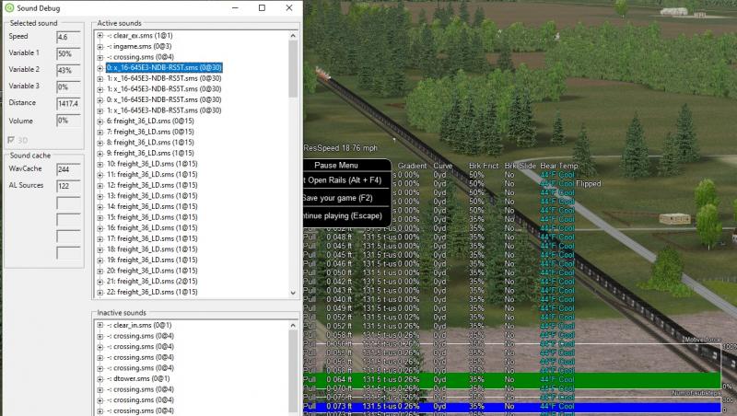The height and width of the screenshot is (416, 737).
Task: Click the Pause Menu title
Action: point(336,166)
